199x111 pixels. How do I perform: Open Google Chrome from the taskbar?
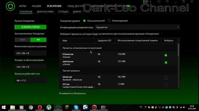[x=30, y=107]
